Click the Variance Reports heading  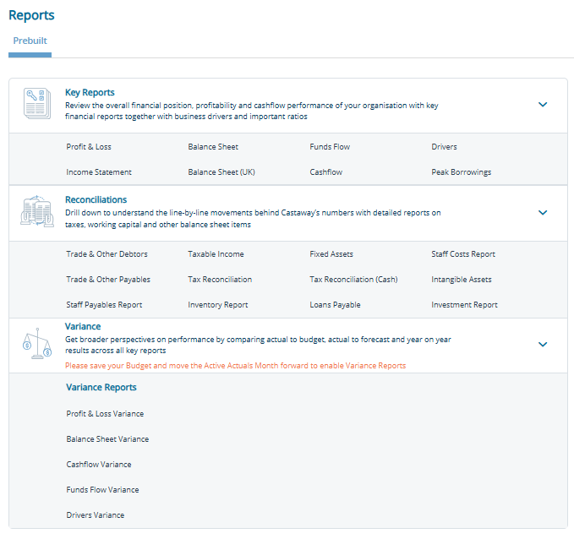[101, 388]
